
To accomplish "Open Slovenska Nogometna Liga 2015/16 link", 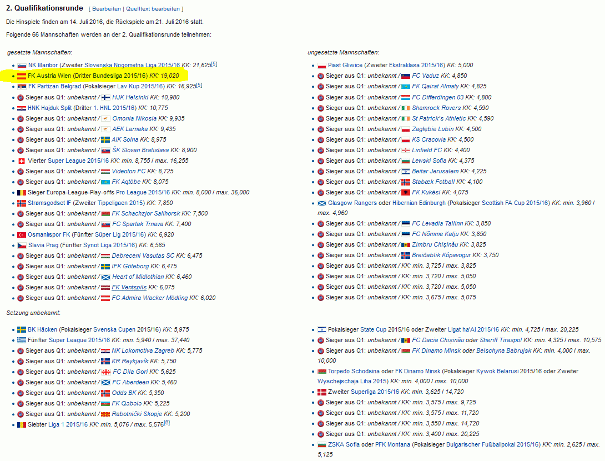I will click(x=132, y=65).
